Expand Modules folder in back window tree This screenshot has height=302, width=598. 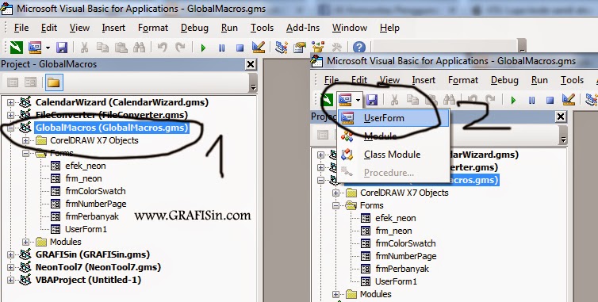pos(25,242)
